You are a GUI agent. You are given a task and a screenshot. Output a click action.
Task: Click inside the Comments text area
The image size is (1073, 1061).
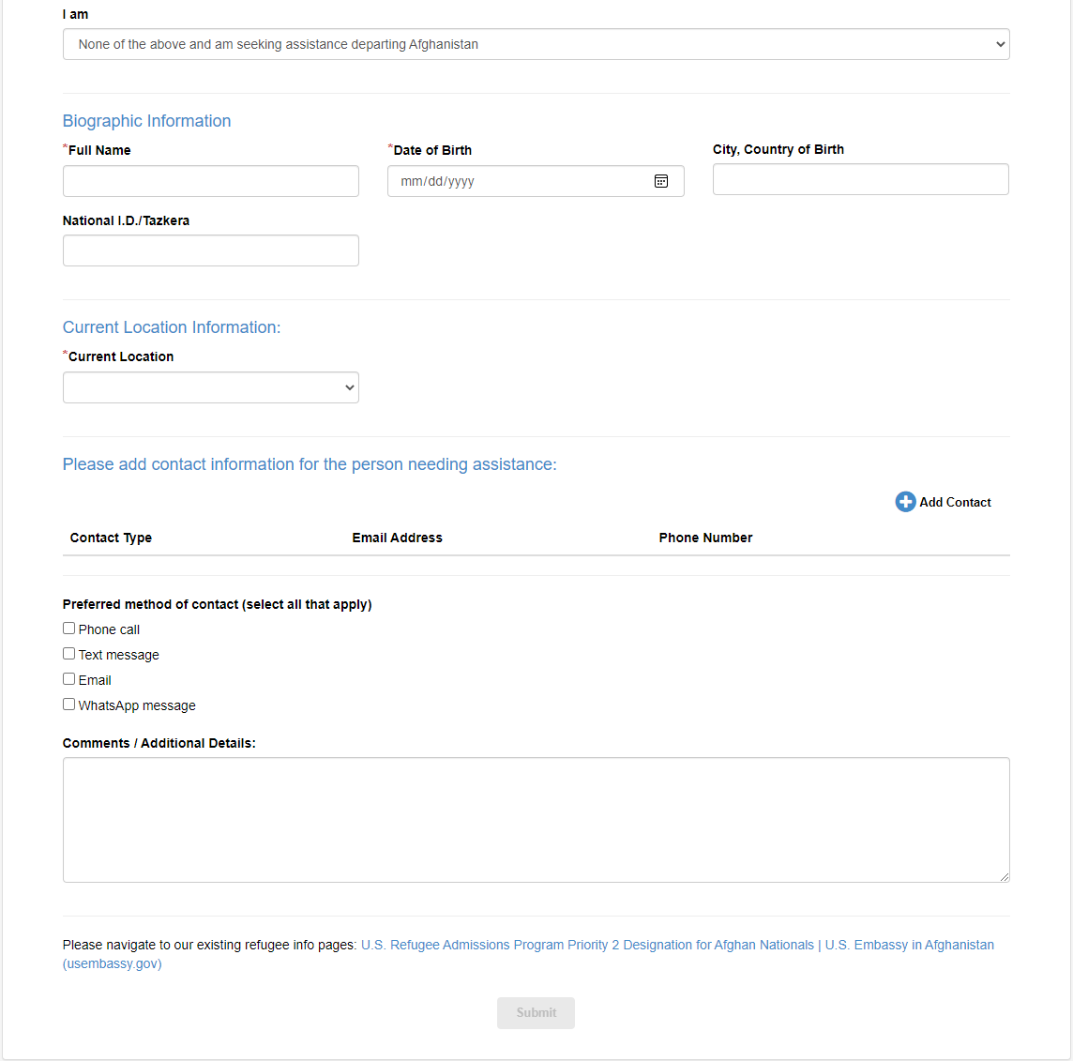pyautogui.click(x=536, y=819)
